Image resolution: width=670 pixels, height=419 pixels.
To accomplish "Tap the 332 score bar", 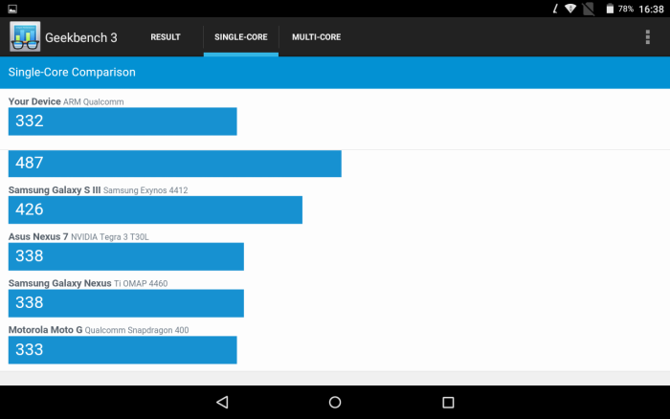I will coord(123,121).
